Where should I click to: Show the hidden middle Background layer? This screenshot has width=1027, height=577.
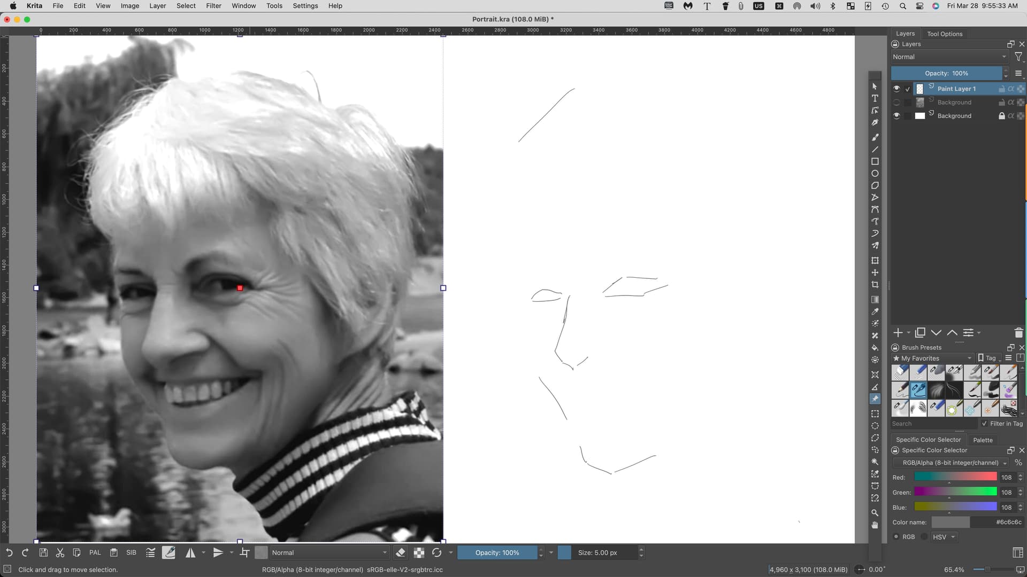[x=896, y=103]
